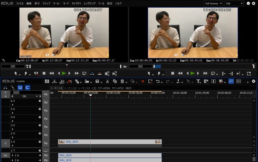Viewport: 258px width, 162px height.
Task: Open the timeline scale 5秒 dropdown
Action: click(x=37, y=96)
